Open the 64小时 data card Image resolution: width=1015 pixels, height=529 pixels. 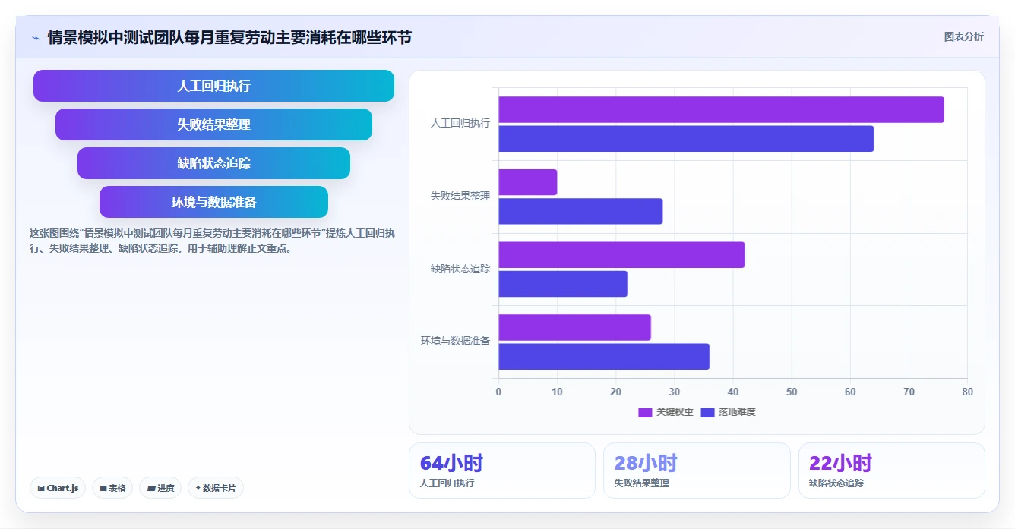[x=502, y=471]
